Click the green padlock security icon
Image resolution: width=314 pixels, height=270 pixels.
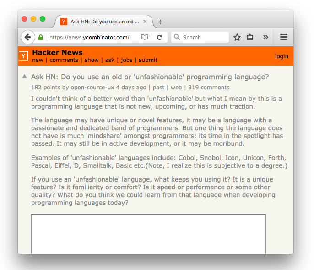[x=41, y=37]
